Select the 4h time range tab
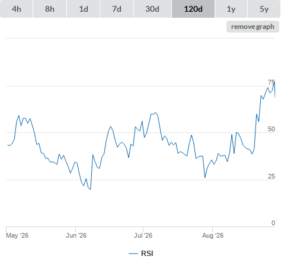The width and height of the screenshot is (281, 269). [x=17, y=9]
